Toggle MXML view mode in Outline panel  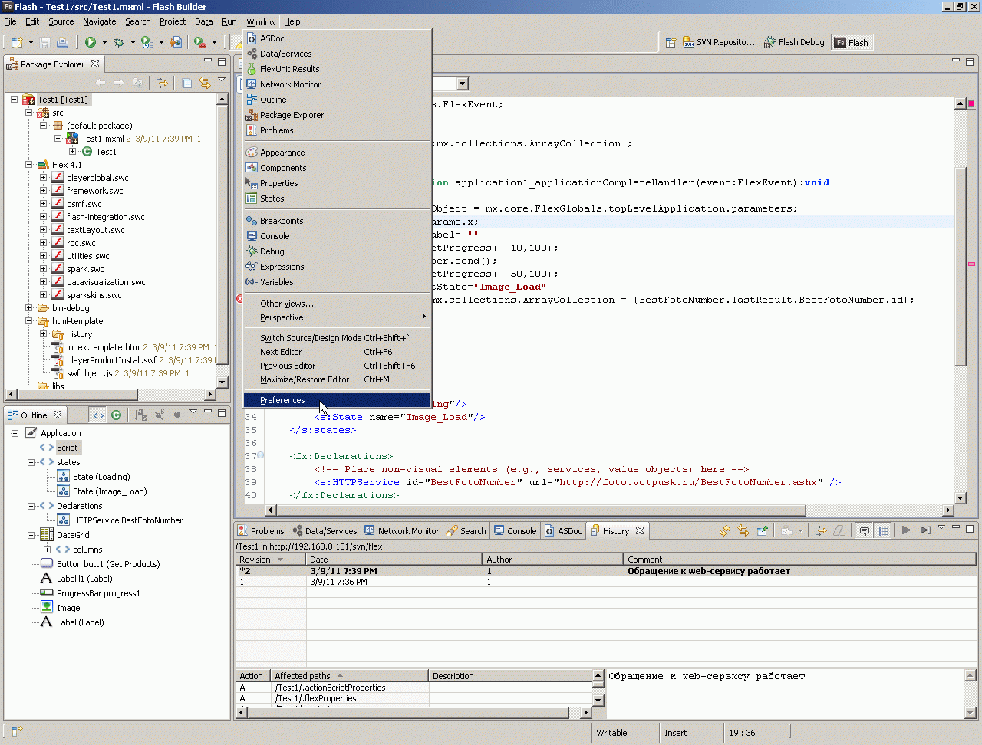point(98,415)
